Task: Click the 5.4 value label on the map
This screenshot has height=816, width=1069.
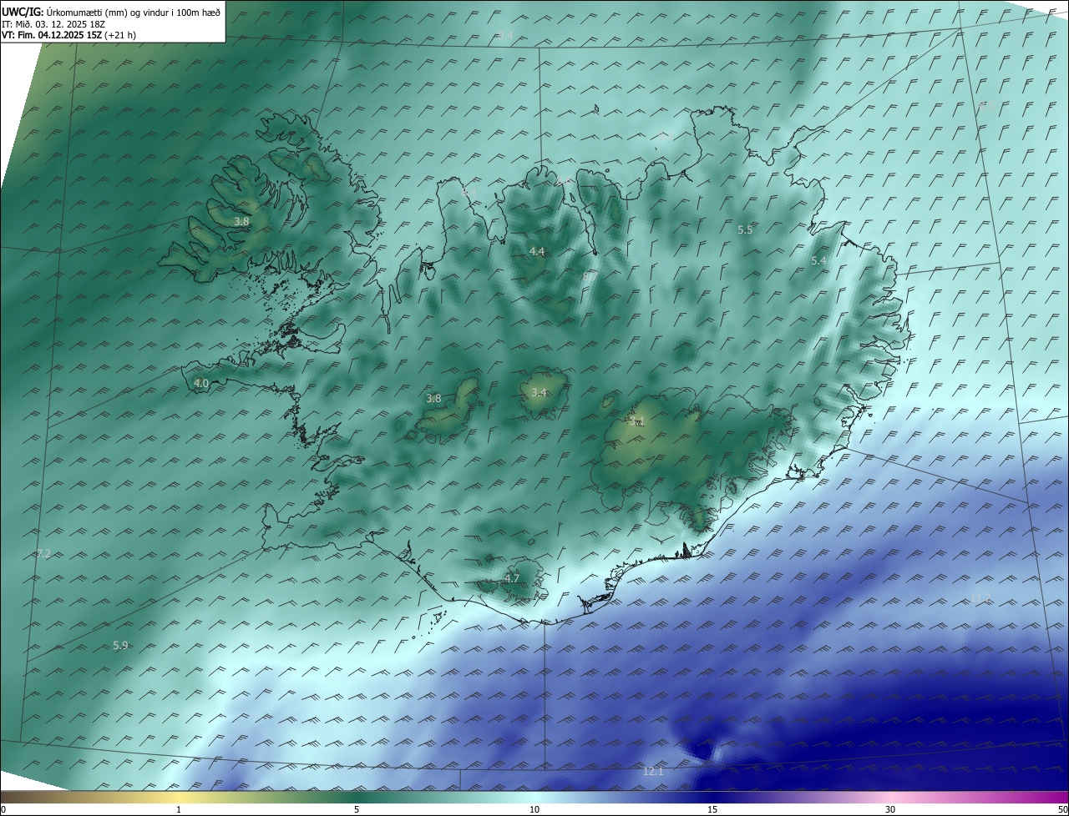Action: click(818, 261)
